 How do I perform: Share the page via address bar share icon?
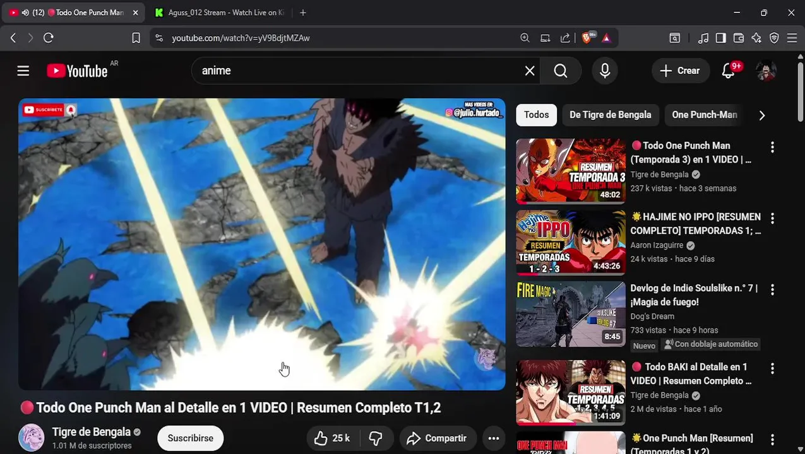click(565, 38)
